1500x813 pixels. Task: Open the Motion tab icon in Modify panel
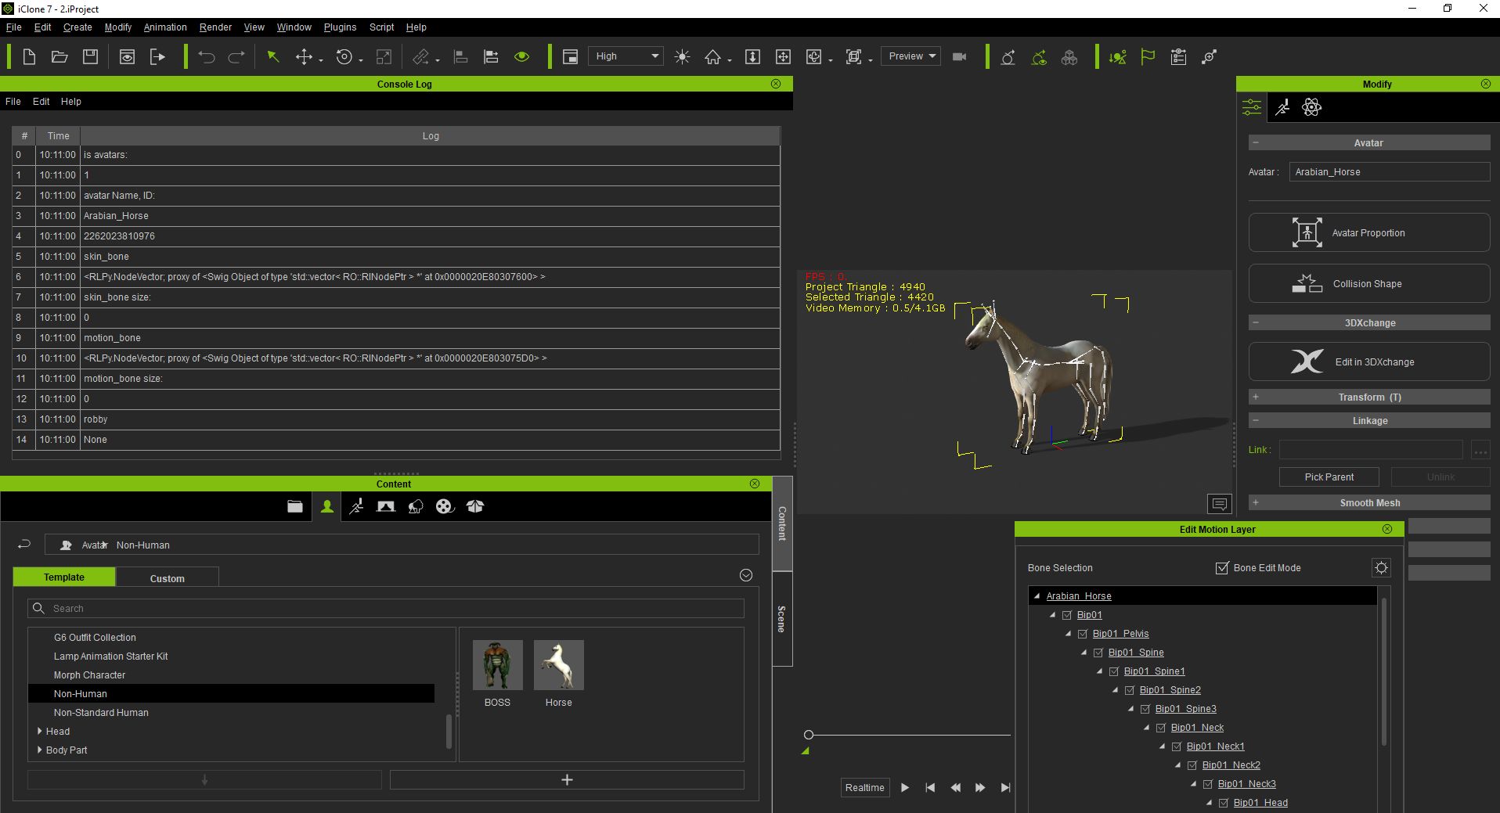[1282, 107]
